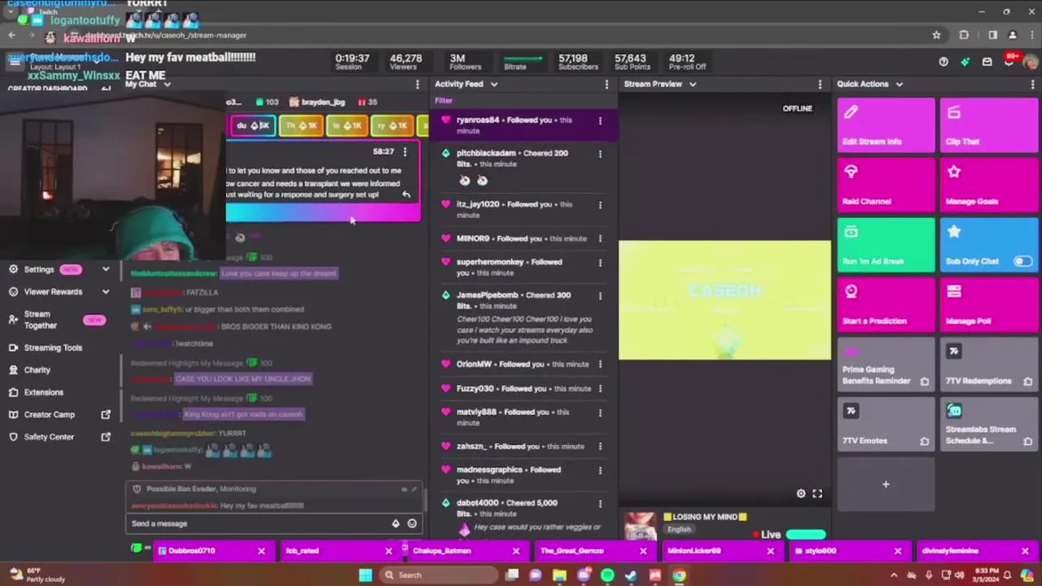1042x586 pixels.
Task: Run 1m Ad Break quick action
Action: tap(886, 244)
